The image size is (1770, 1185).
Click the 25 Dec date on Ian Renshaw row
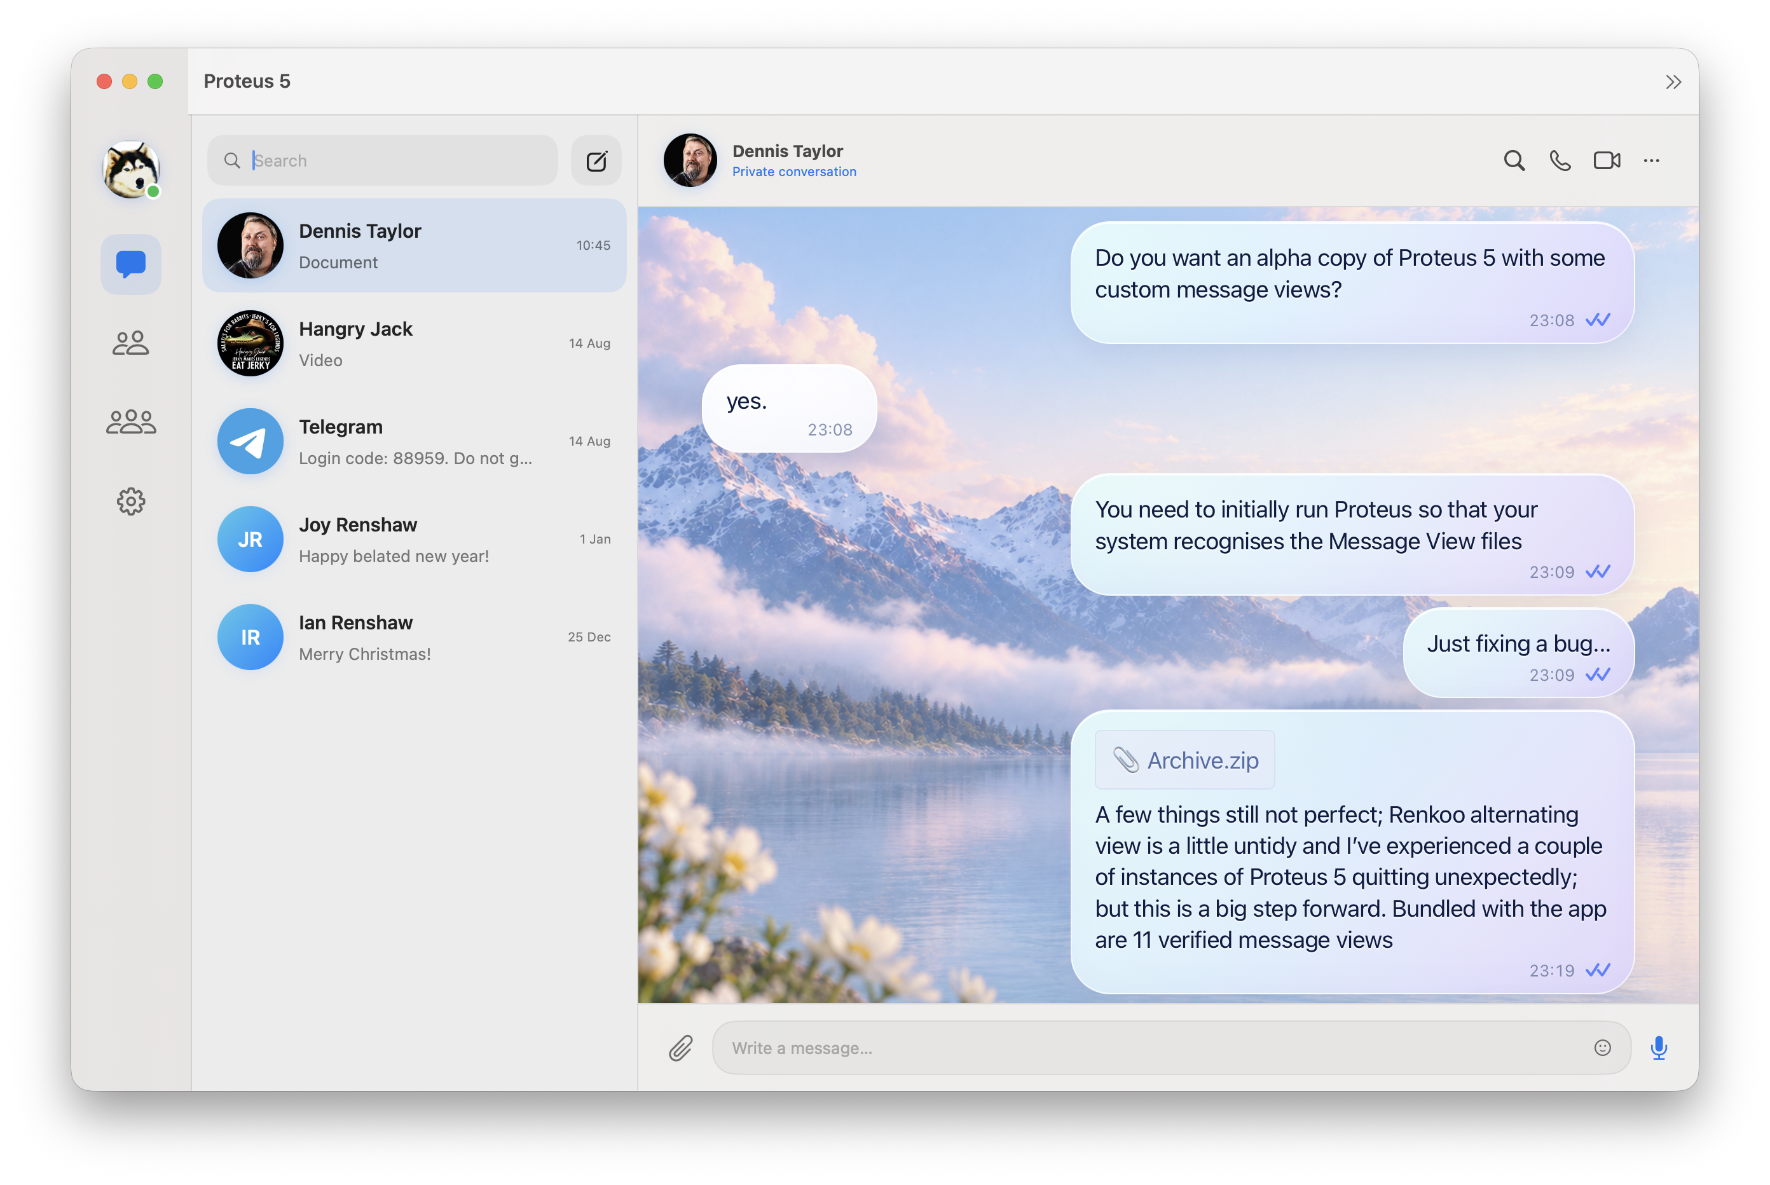coord(589,637)
